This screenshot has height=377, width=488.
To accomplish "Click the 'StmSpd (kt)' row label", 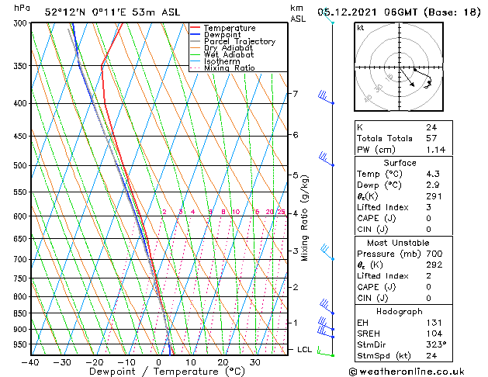I will (x=384, y=356).
